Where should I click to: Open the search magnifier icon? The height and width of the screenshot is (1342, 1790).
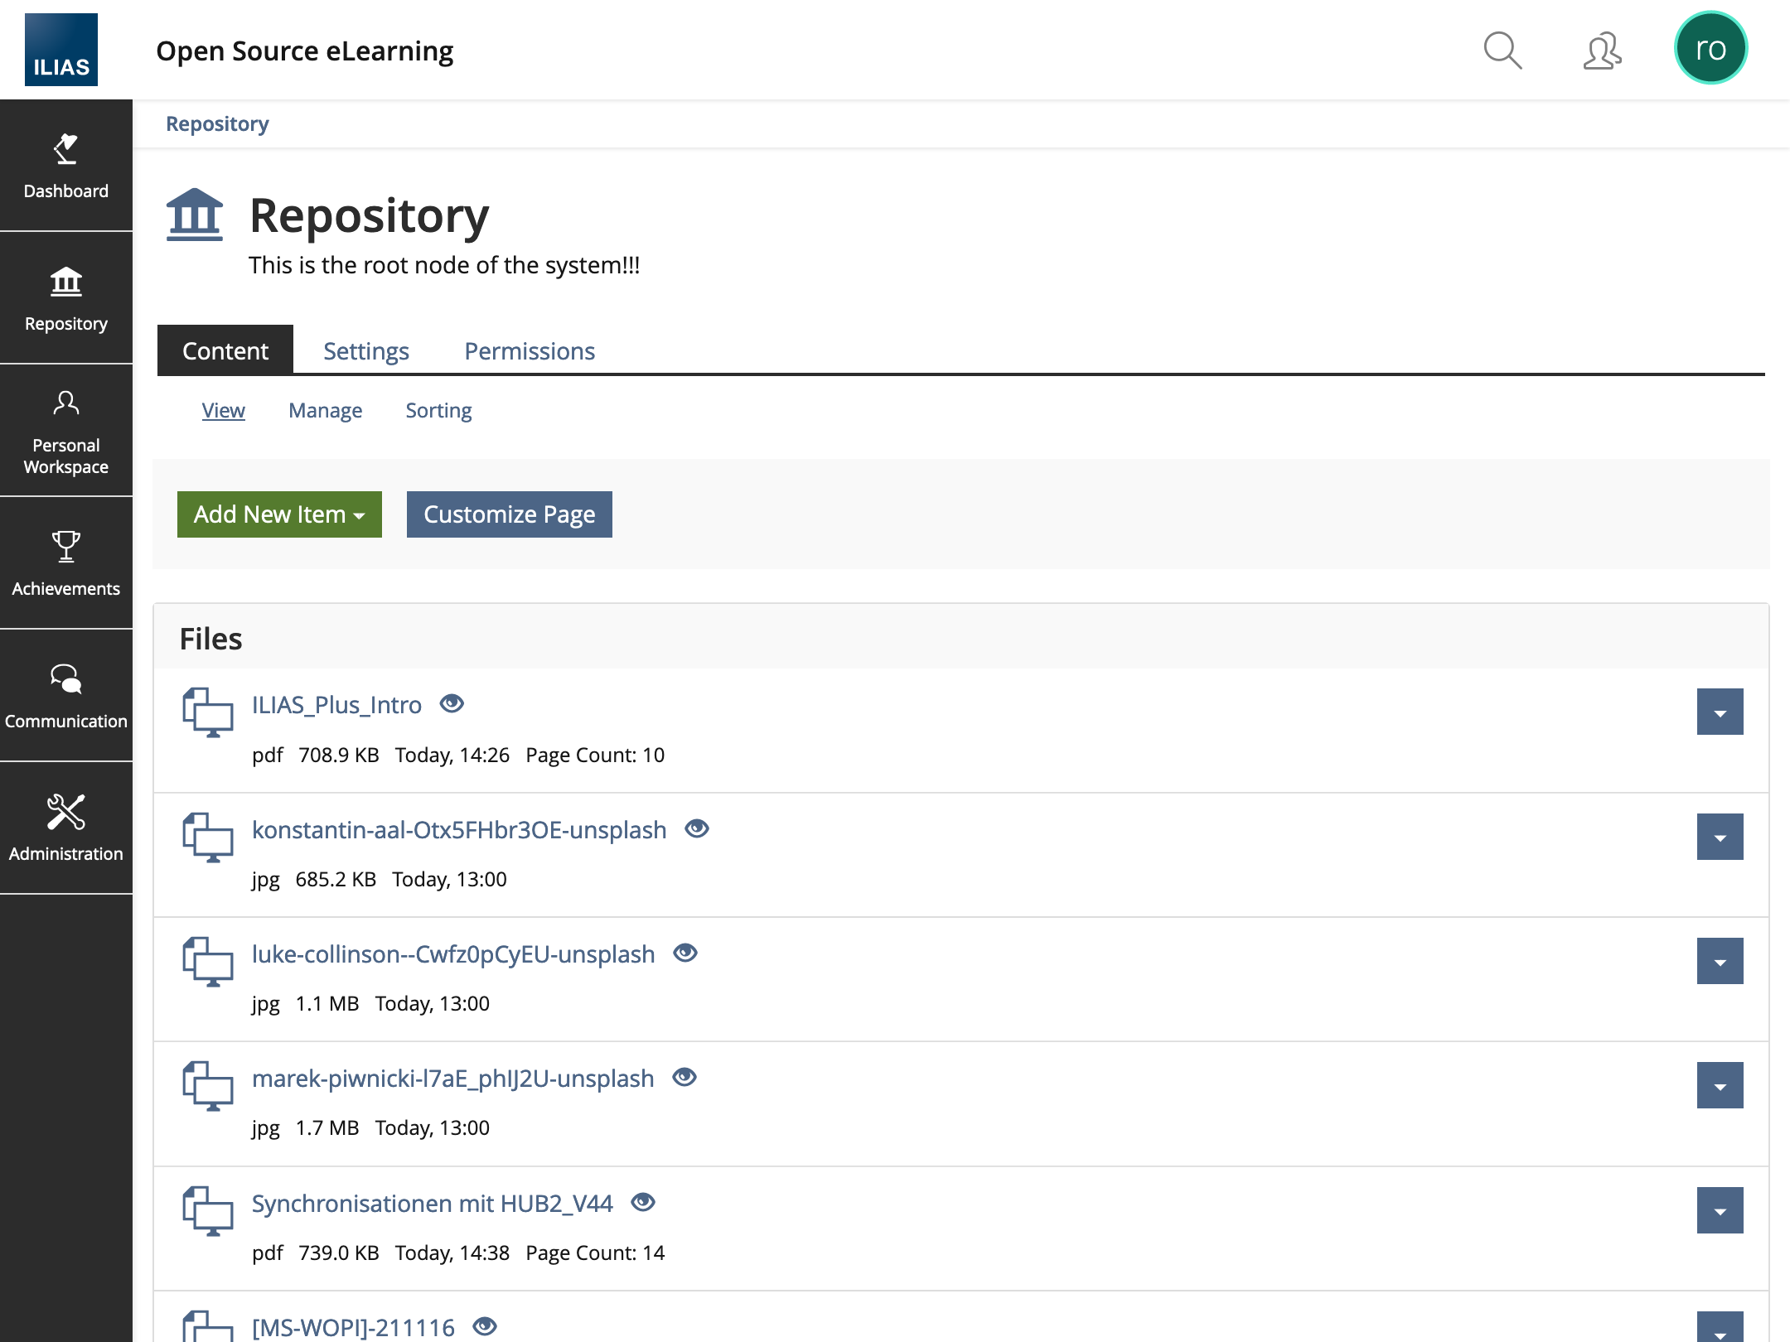click(1502, 51)
